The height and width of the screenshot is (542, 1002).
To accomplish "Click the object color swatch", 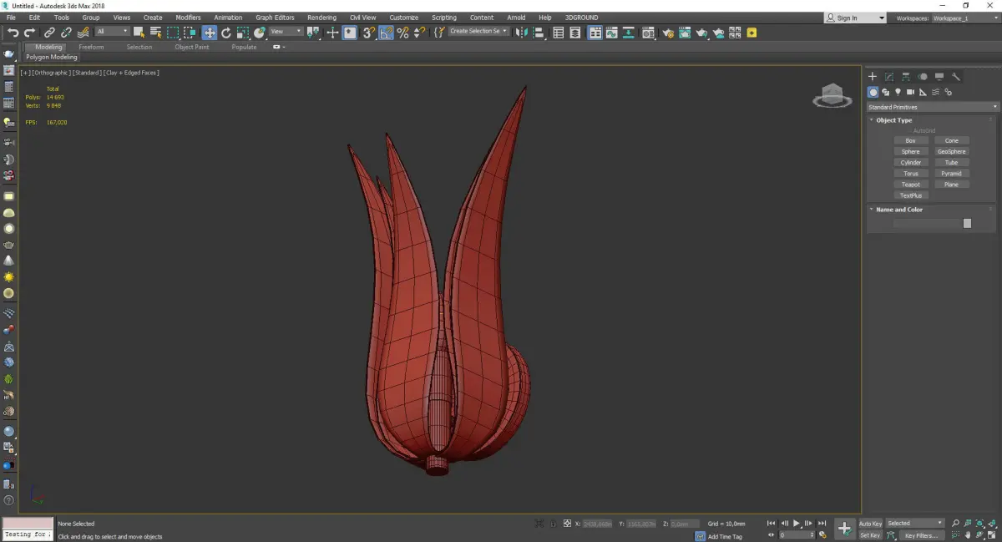I will click(x=967, y=223).
